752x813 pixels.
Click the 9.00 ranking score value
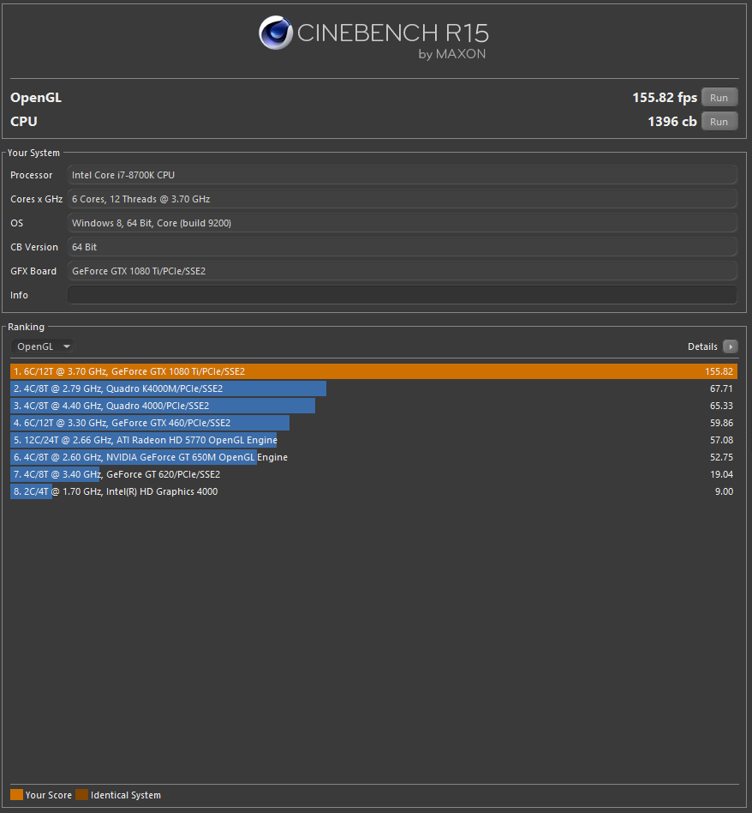coord(724,491)
